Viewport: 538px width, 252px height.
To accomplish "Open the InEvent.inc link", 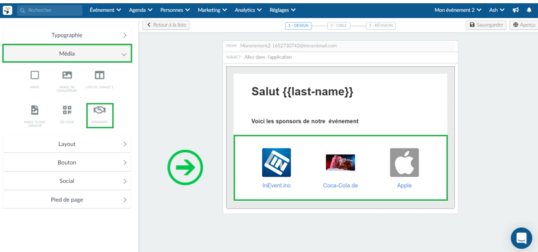I will click(x=276, y=185).
